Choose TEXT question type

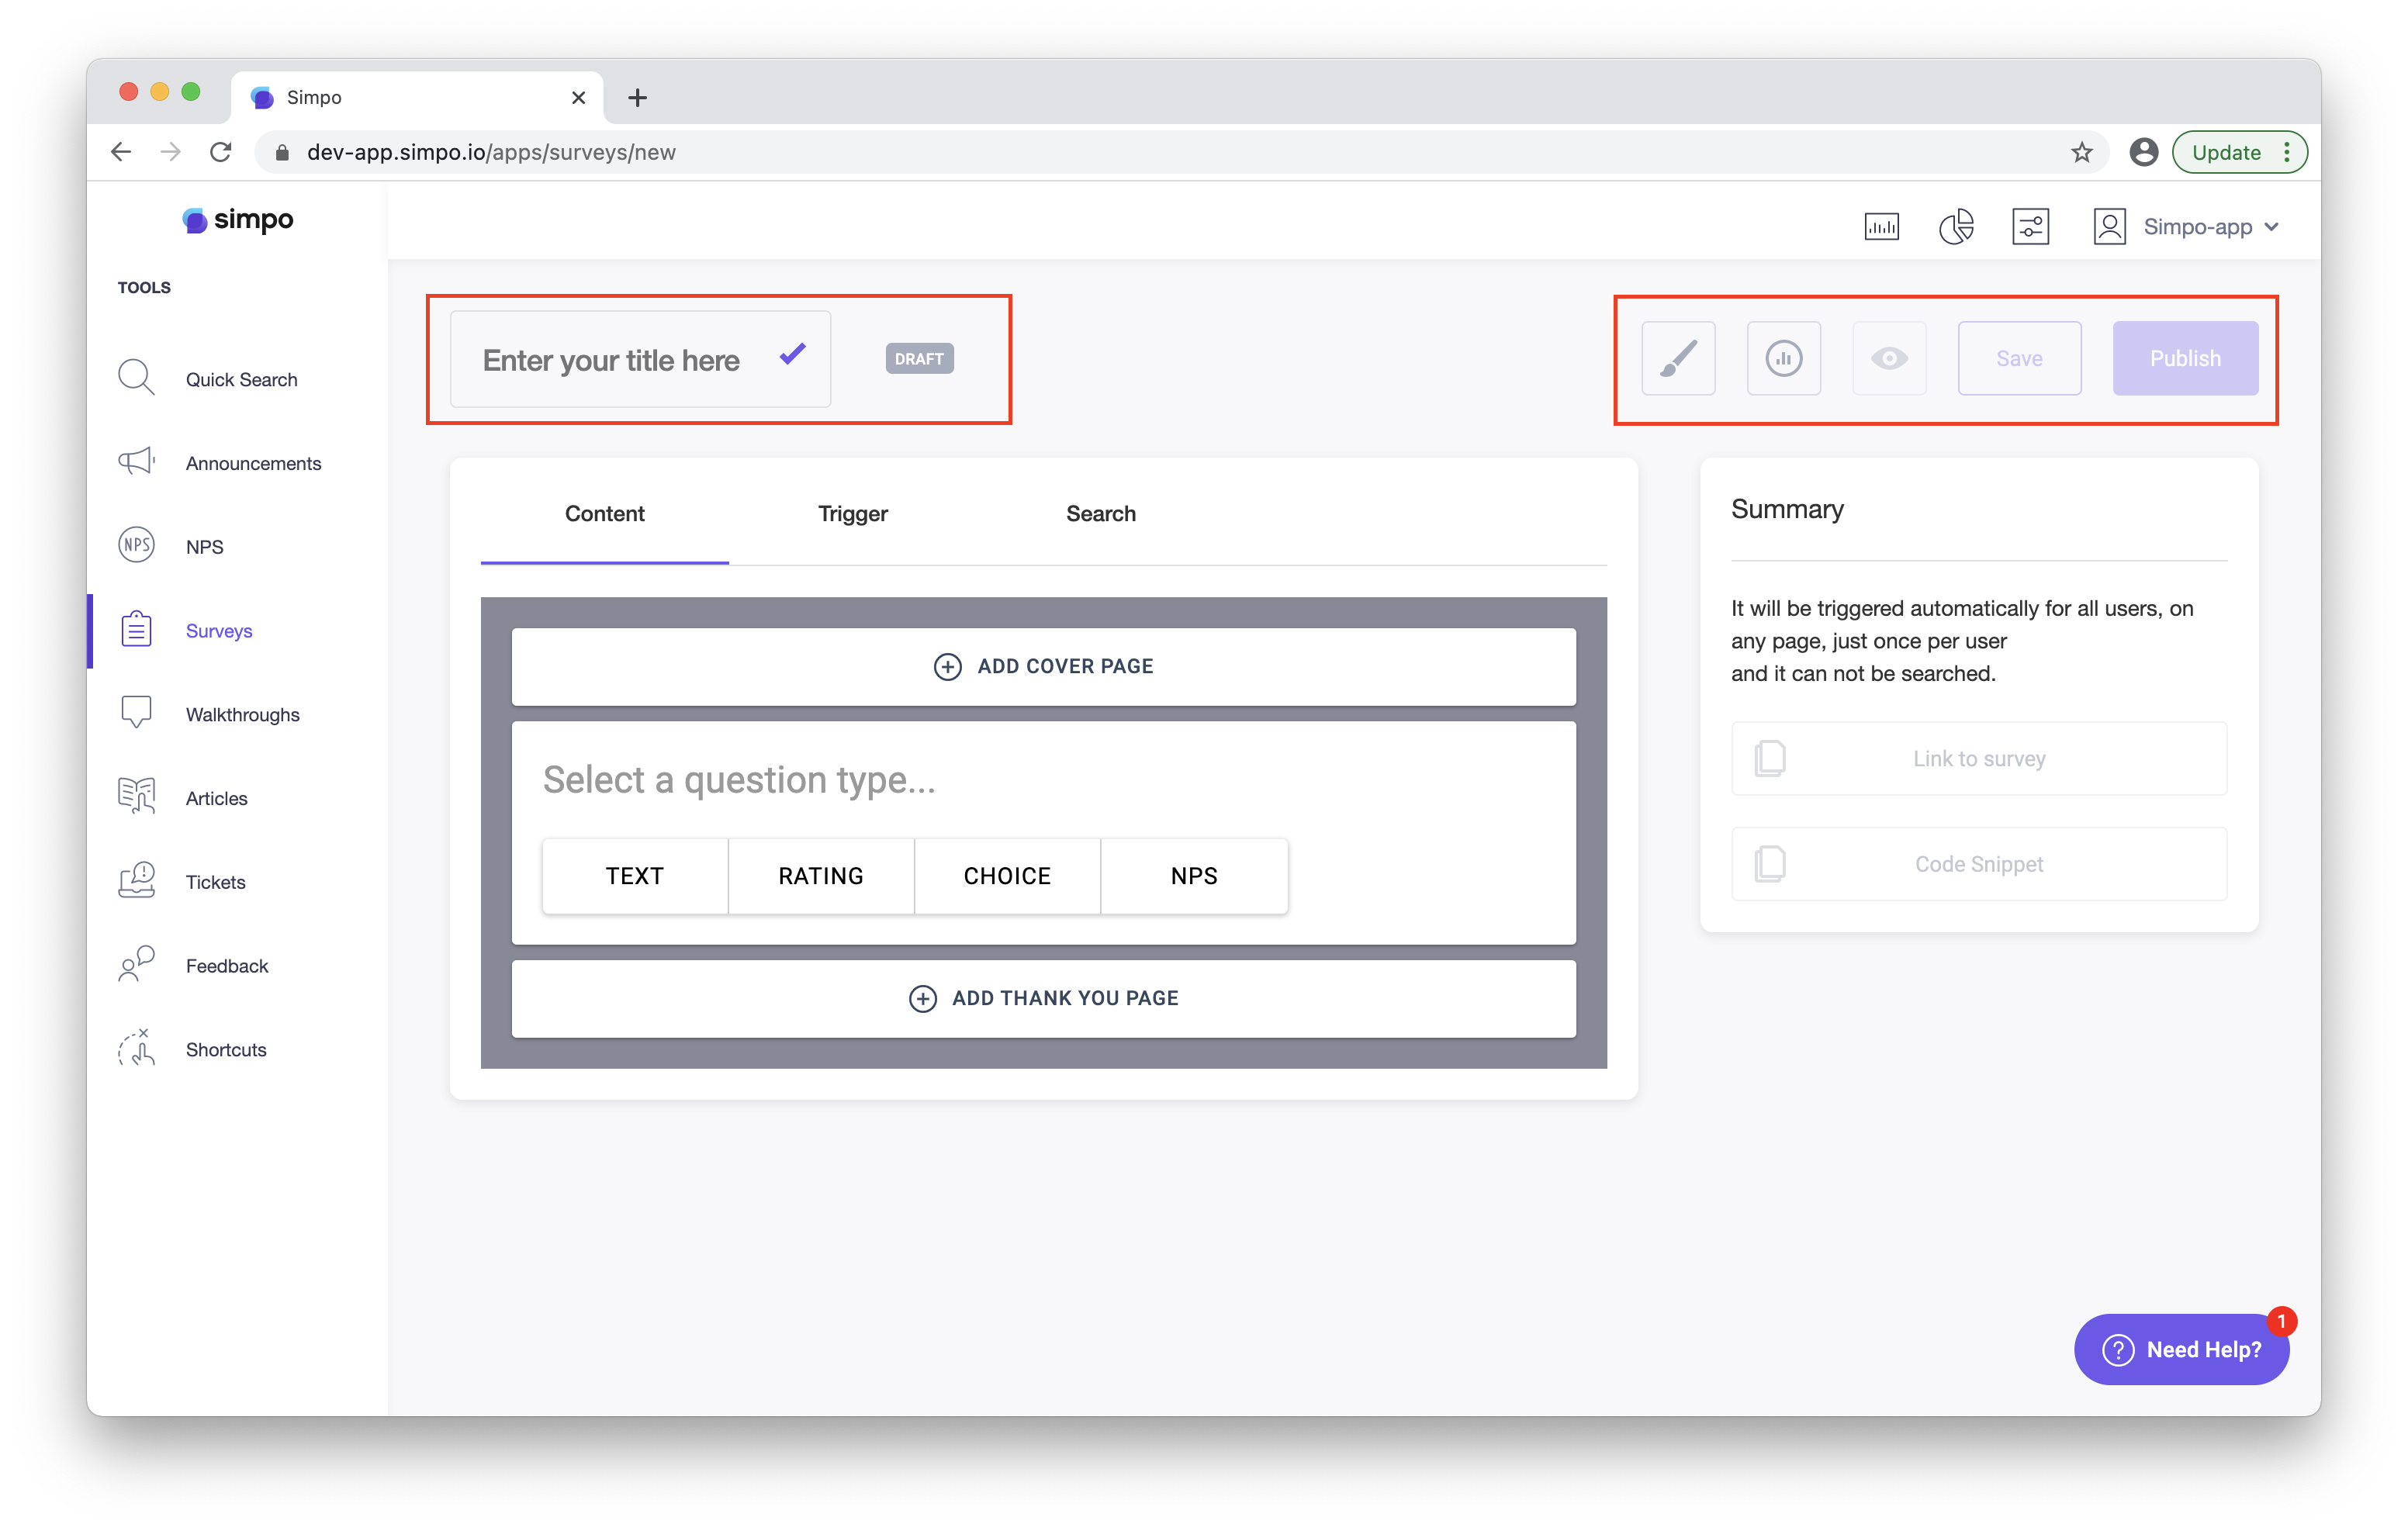click(634, 875)
